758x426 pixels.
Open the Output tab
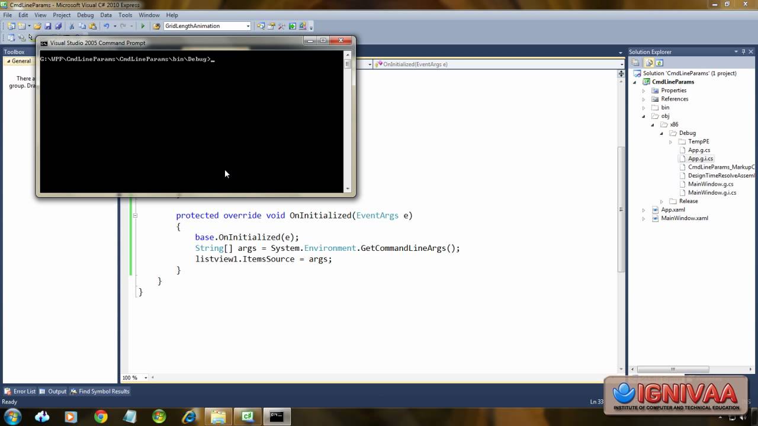(x=53, y=391)
